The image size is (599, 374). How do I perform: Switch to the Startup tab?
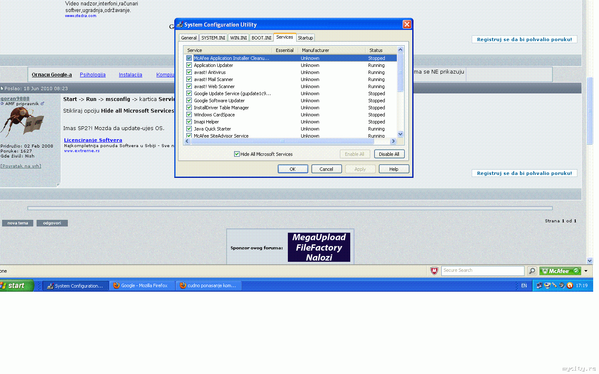point(305,38)
